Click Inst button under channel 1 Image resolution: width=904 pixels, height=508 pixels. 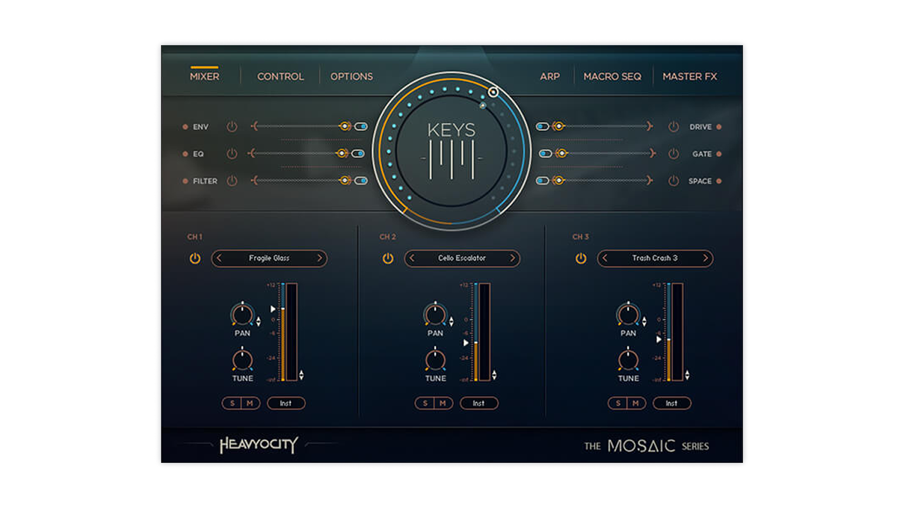pos(286,403)
